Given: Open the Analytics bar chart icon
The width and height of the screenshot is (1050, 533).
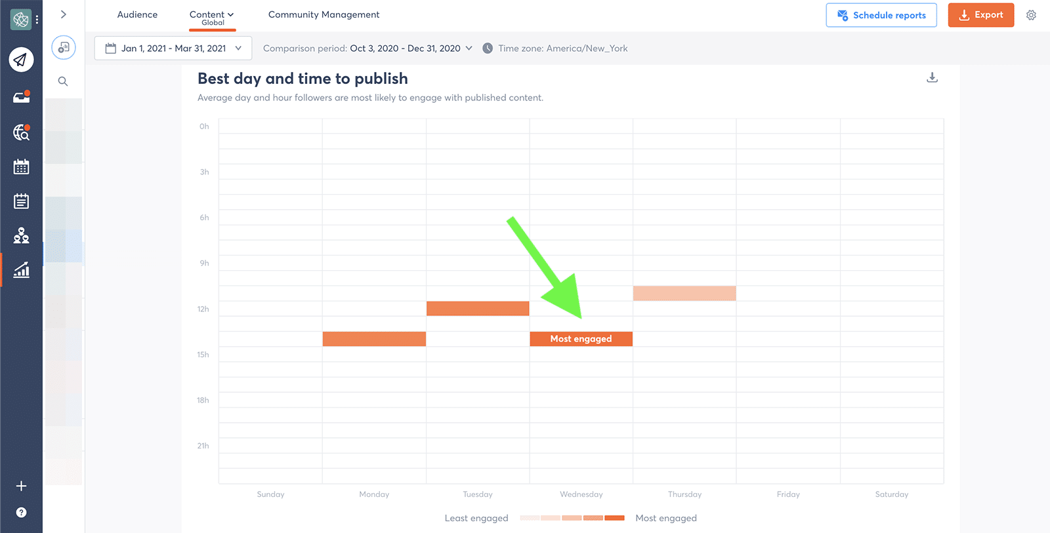Looking at the screenshot, I should click(21, 269).
